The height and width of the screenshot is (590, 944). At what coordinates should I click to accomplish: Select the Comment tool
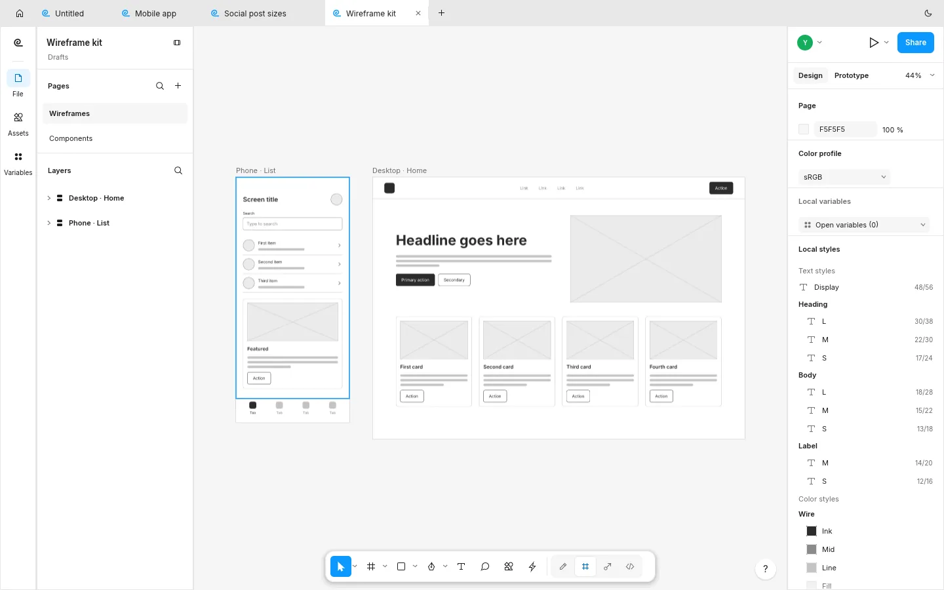(x=485, y=566)
